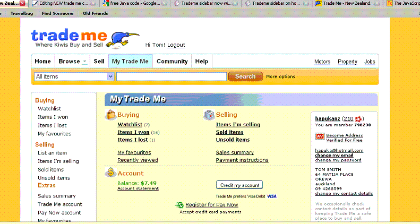Image resolution: width=420 pixels, height=224 pixels.
Task: Open bold Items I lost (1) link
Action: point(133,140)
